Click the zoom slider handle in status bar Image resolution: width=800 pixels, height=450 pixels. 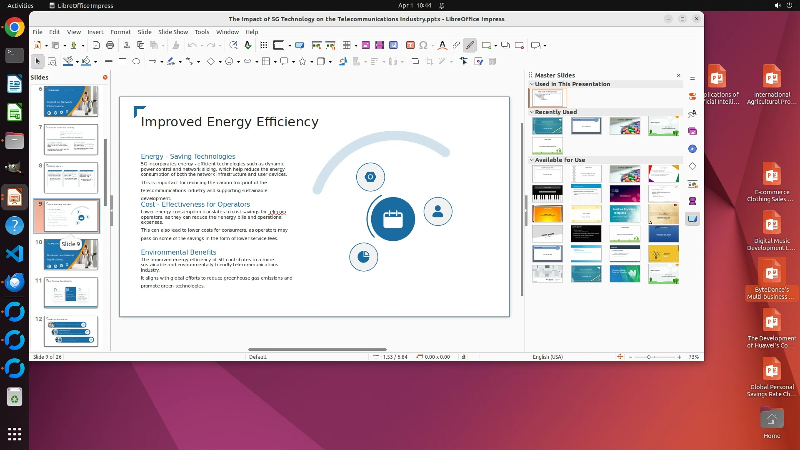[x=649, y=357]
